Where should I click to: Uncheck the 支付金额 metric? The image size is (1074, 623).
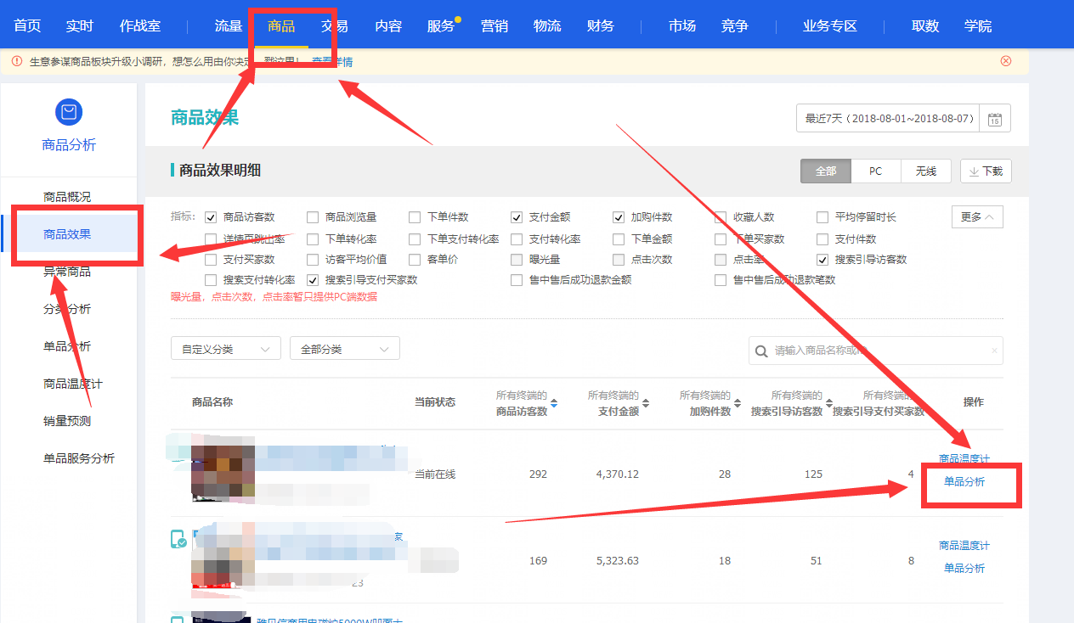click(516, 216)
